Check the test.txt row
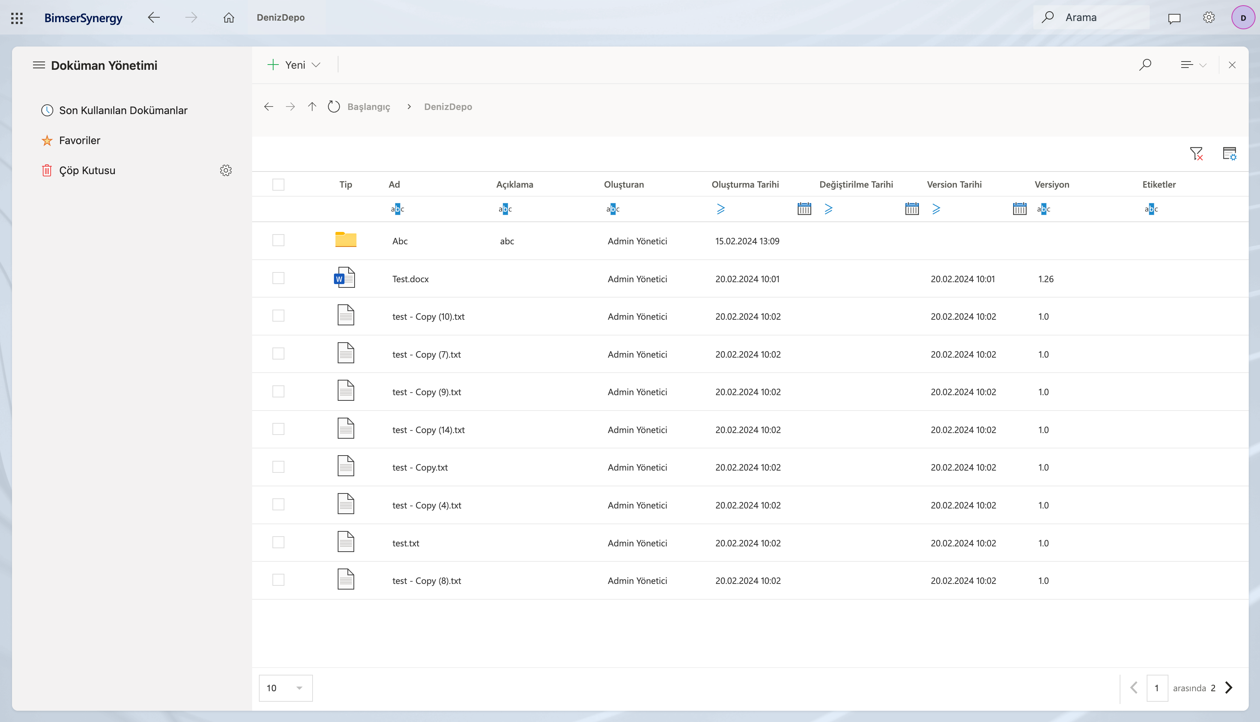 (x=278, y=543)
